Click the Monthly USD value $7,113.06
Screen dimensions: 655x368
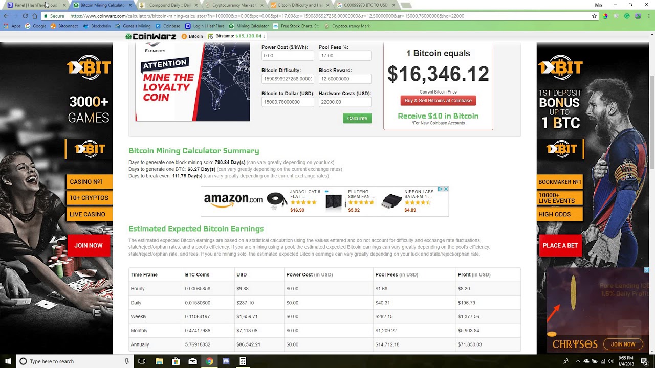pyautogui.click(x=247, y=331)
